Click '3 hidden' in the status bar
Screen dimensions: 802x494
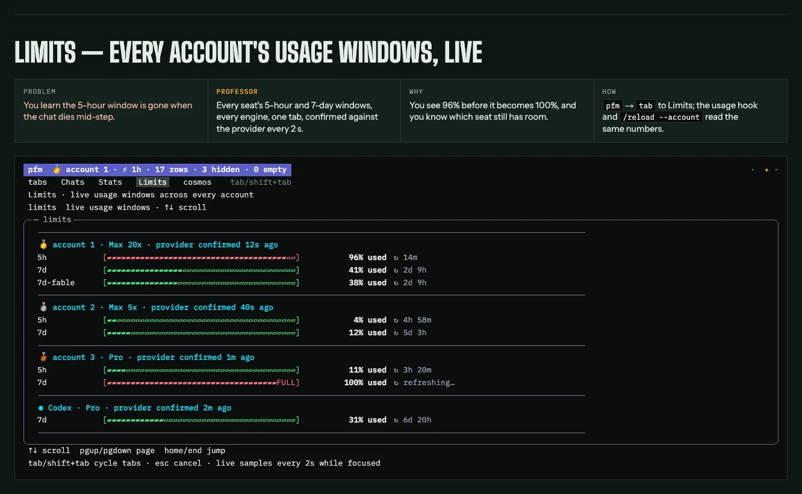(221, 170)
